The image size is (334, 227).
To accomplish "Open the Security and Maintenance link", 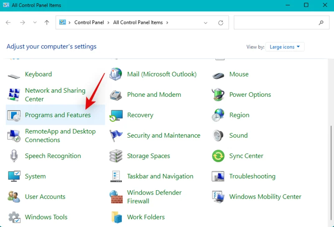I will pos(164,136).
